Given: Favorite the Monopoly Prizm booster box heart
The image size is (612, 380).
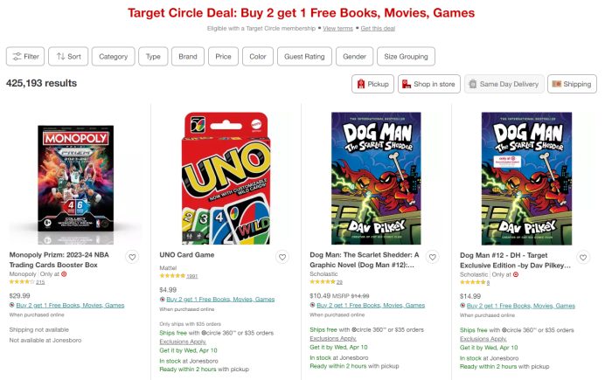Looking at the screenshot, I should point(132,257).
